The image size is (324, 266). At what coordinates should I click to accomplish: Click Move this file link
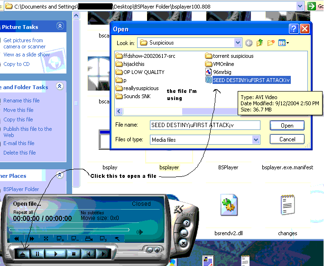[19, 110]
